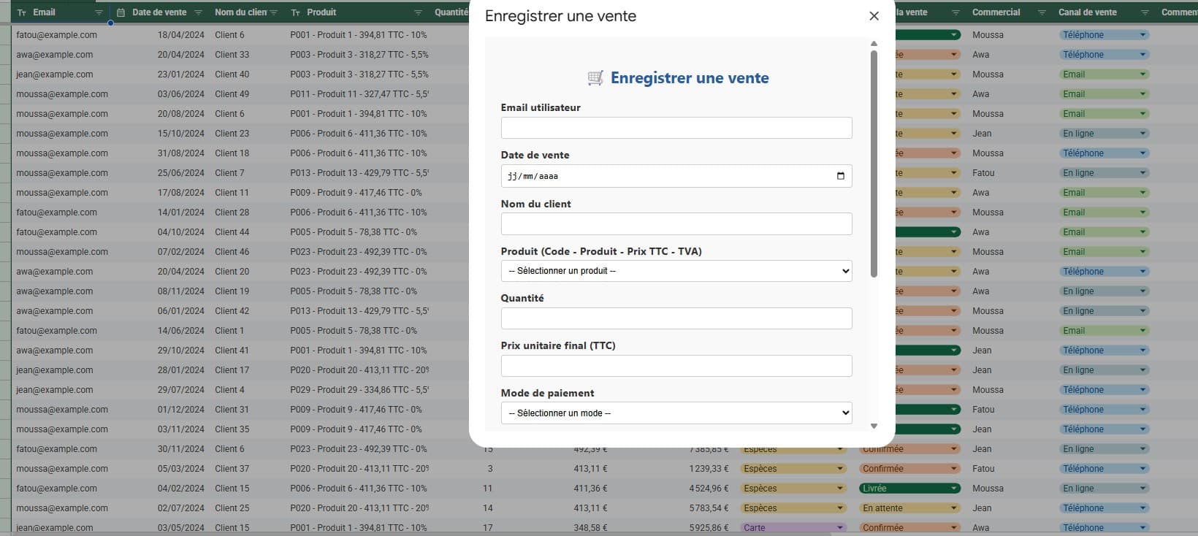
Task: Click the dialog scrollbar up arrow
Action: pyautogui.click(x=874, y=44)
